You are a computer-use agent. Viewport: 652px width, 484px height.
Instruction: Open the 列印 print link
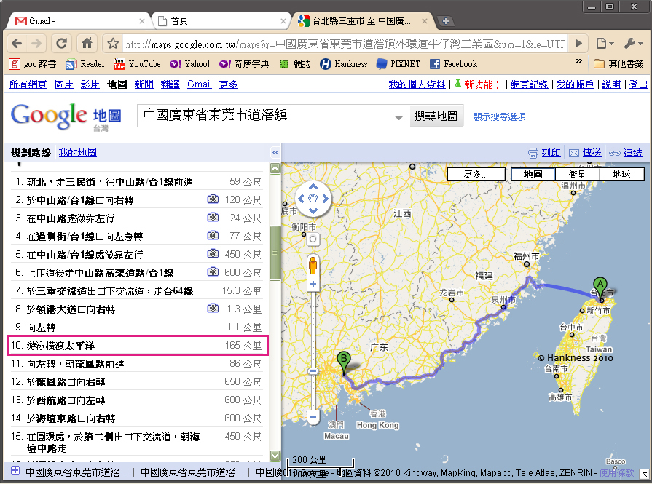(x=551, y=153)
